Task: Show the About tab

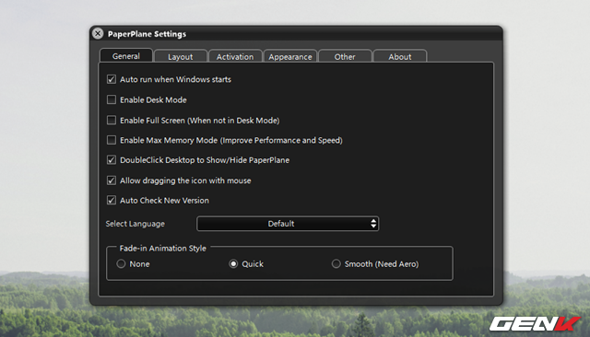Action: [400, 57]
